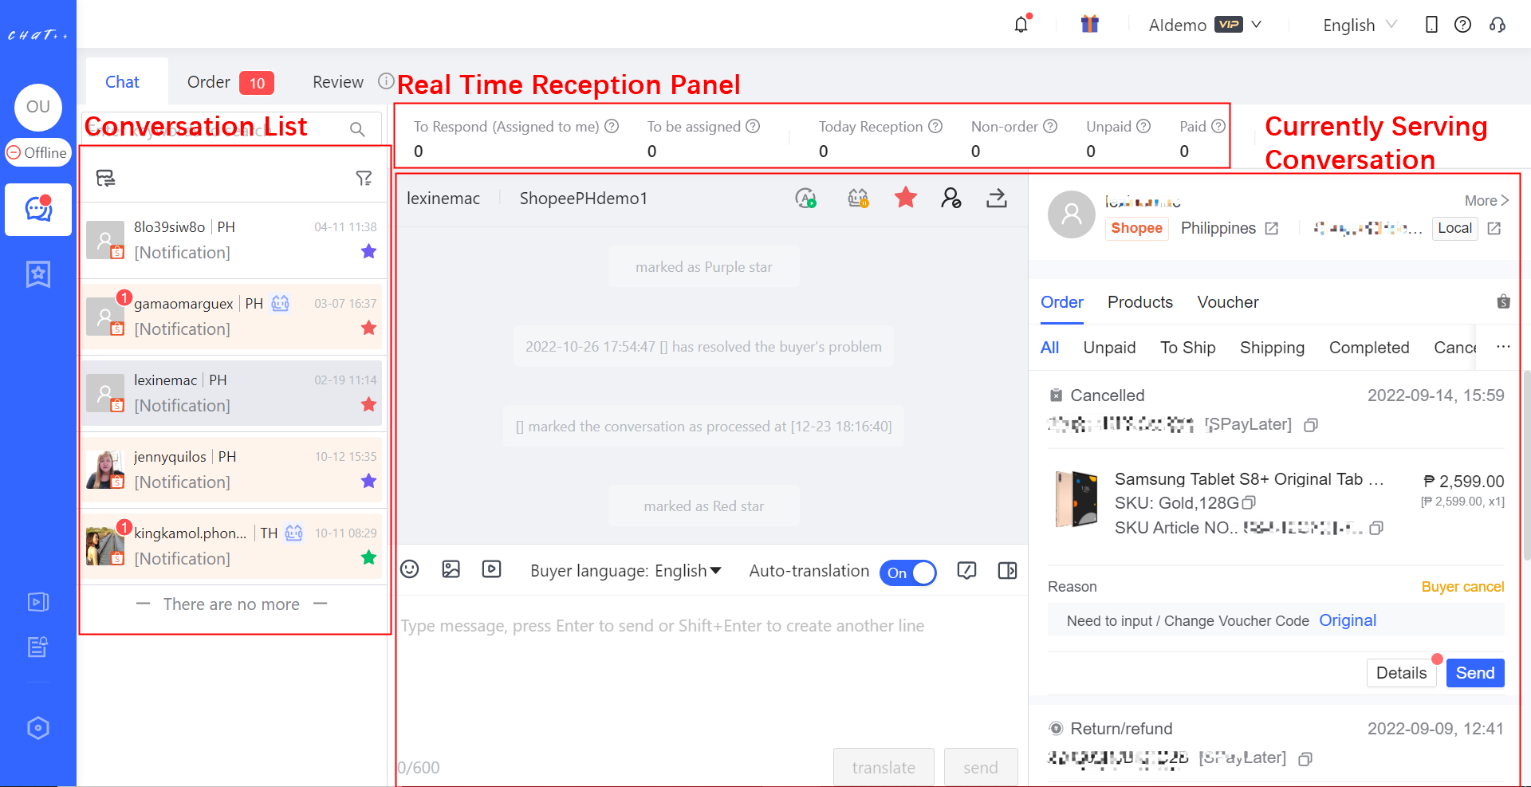This screenshot has width=1531, height=787.
Task: Click the notification bell icon
Action: (1021, 25)
